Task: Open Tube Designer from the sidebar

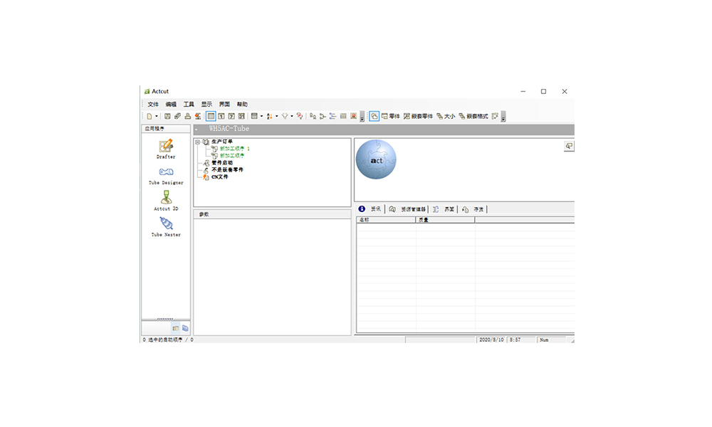Action: tap(166, 175)
